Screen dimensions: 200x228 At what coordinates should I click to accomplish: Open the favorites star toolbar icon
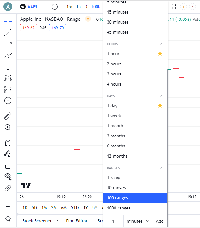coord(8,219)
